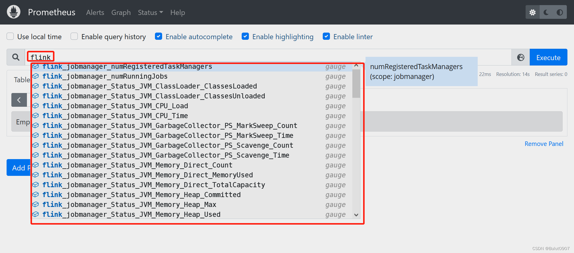Pick flink_jobmanager_Status_JVM_CPU_Load suggestion

191,106
